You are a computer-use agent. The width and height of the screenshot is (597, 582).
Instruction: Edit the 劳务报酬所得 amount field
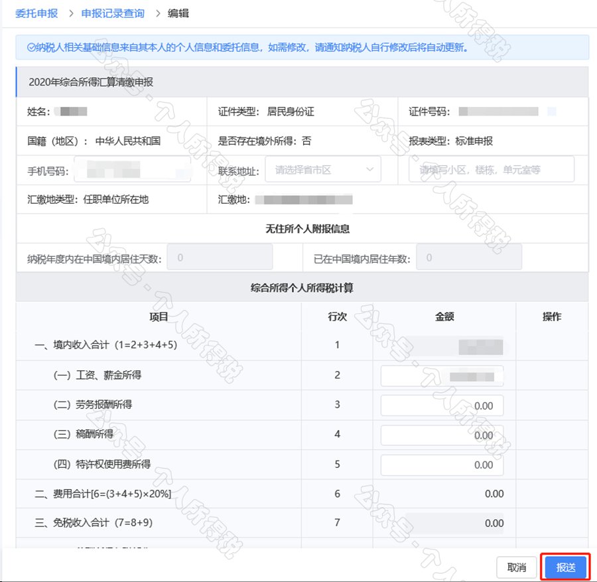click(x=442, y=405)
